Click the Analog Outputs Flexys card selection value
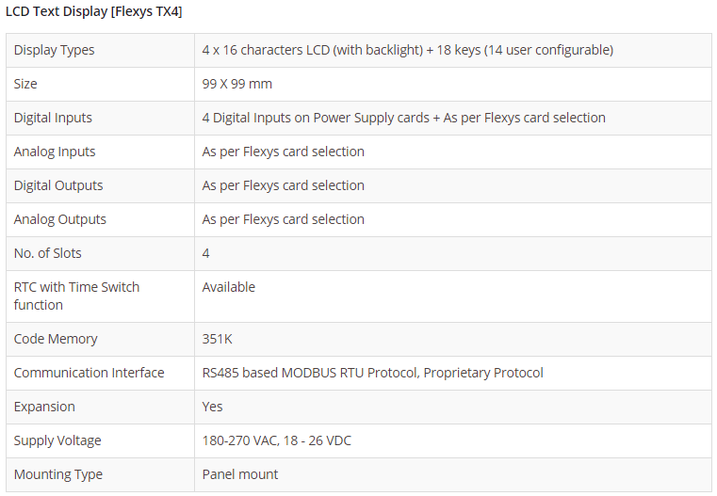This screenshot has width=717, height=496. [283, 219]
